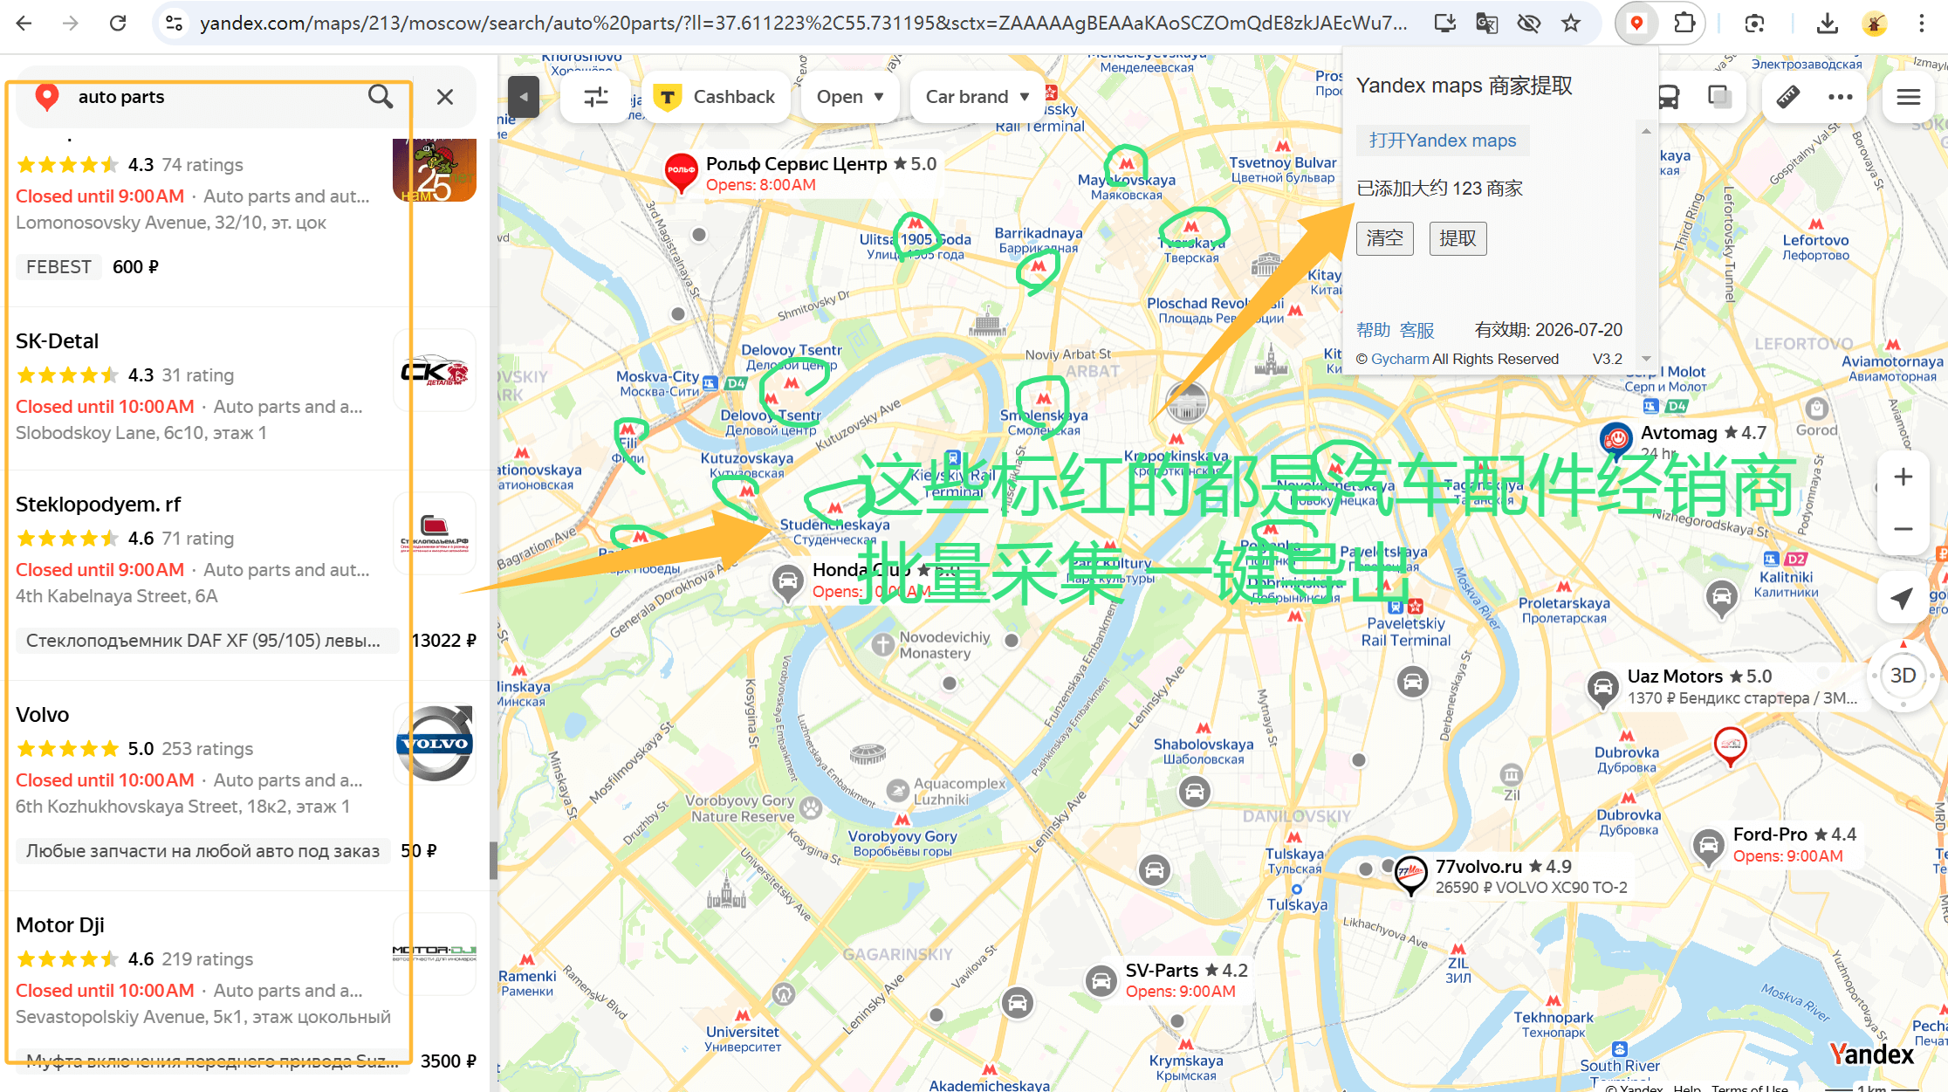Open the Gycharm copyright link
This screenshot has height=1092, width=1948.
pos(1400,359)
